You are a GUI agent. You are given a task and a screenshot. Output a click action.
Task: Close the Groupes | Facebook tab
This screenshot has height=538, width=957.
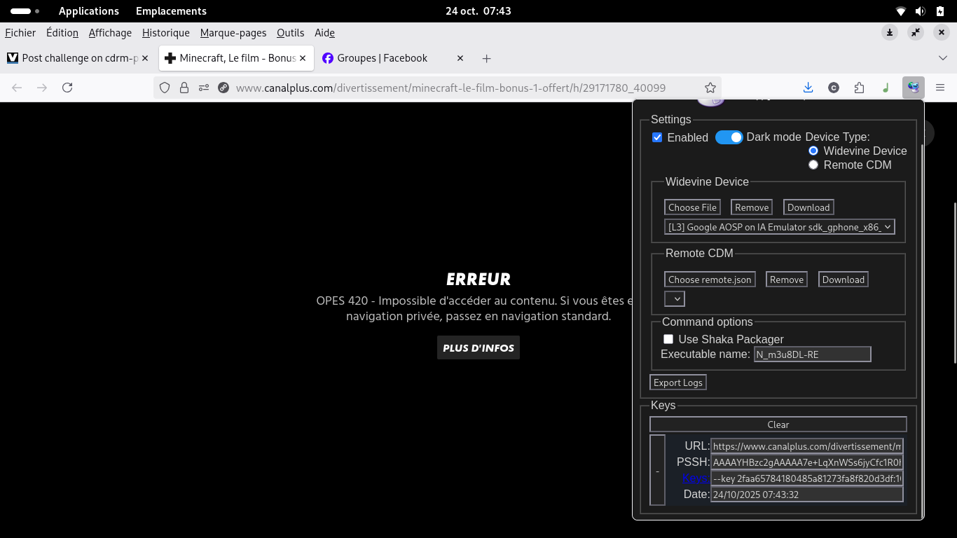click(x=460, y=58)
